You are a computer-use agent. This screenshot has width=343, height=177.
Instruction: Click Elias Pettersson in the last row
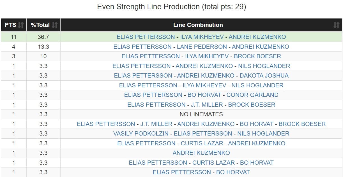coord(182,172)
